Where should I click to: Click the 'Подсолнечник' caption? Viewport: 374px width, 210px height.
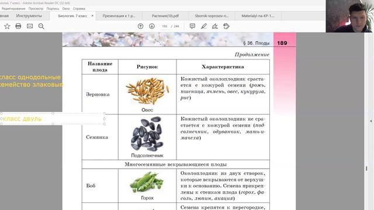coord(147,156)
